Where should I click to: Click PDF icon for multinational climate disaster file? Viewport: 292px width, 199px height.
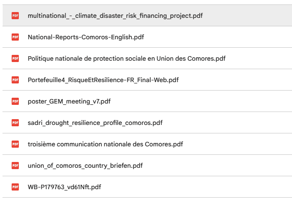click(15, 16)
